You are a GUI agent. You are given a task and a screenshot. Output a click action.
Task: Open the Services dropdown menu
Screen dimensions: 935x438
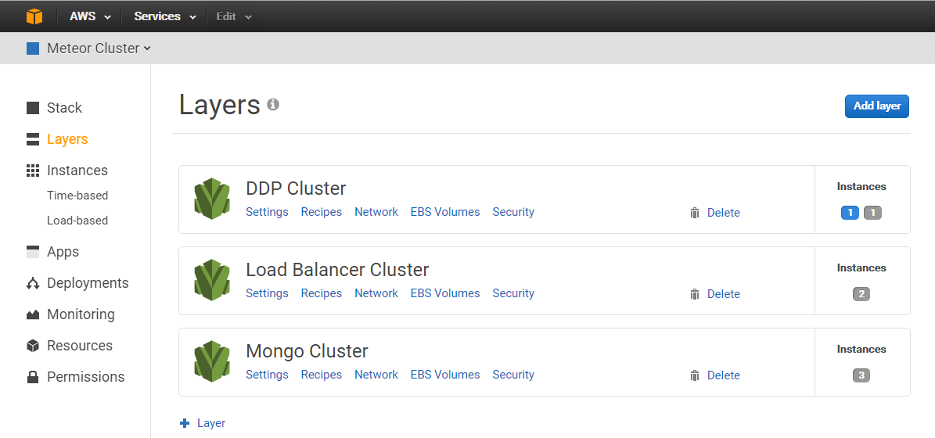(x=165, y=16)
